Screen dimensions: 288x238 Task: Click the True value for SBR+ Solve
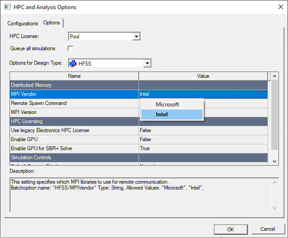203,148
